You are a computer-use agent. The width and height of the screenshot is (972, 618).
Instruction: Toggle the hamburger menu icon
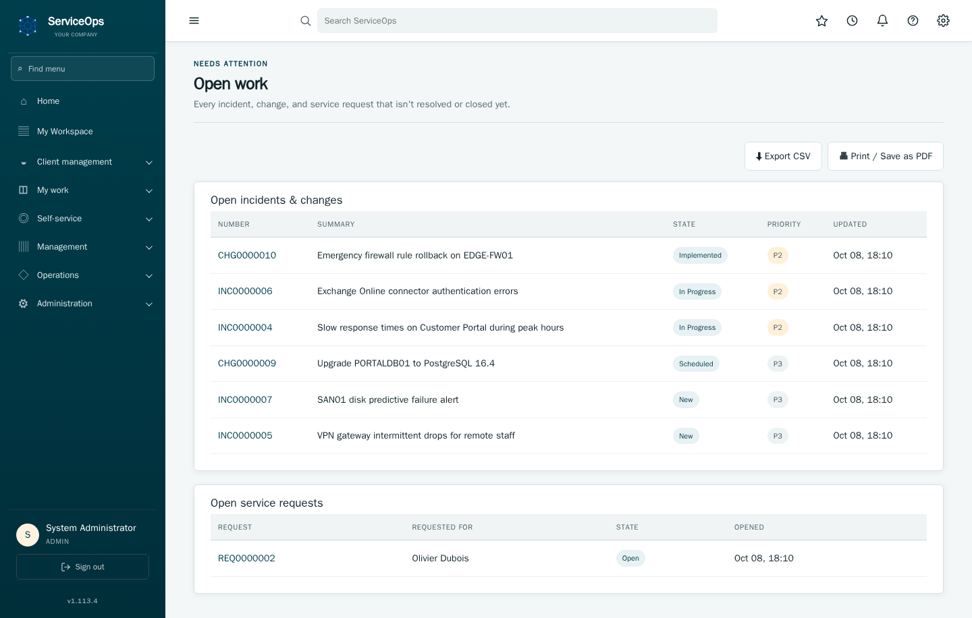(194, 21)
